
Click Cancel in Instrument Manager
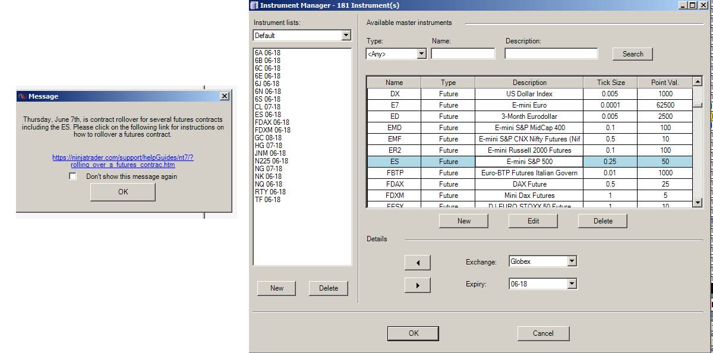543,333
